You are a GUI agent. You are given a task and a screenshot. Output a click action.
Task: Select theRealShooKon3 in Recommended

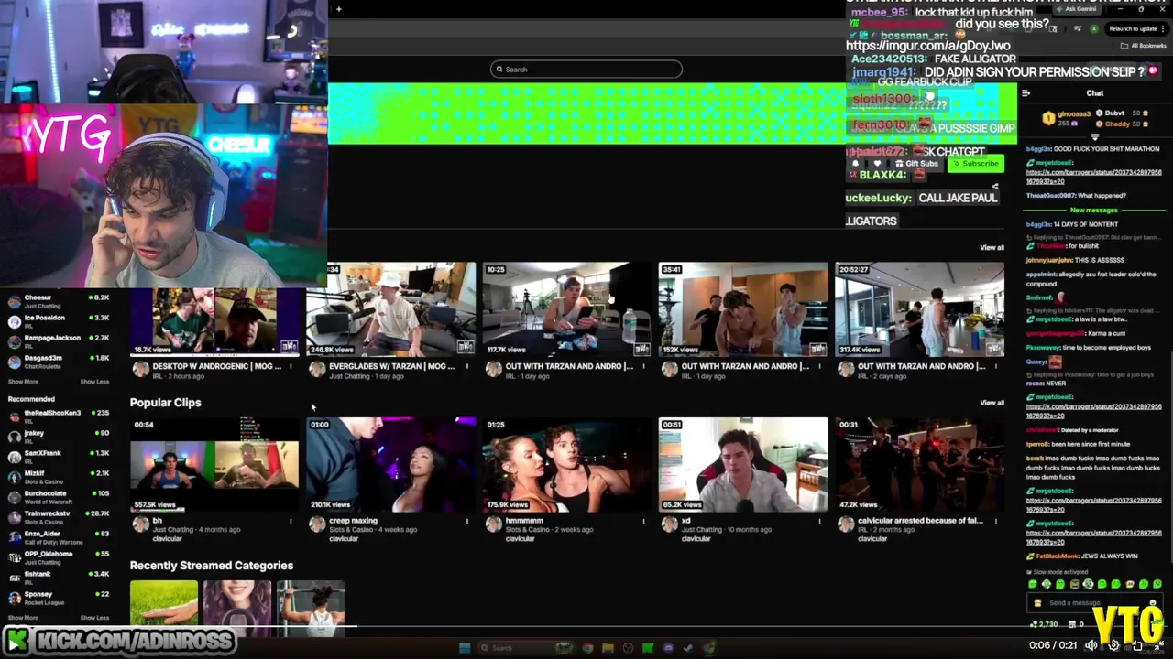[x=59, y=416]
